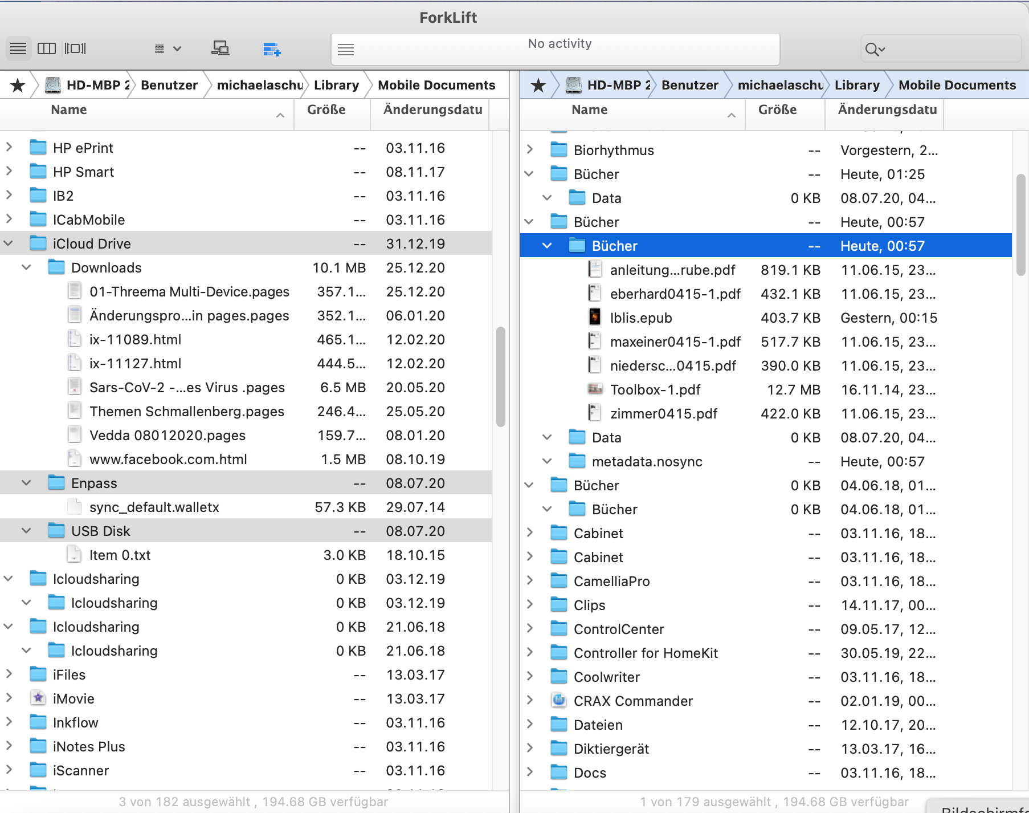Collapse the iCloud Drive folder

point(9,243)
